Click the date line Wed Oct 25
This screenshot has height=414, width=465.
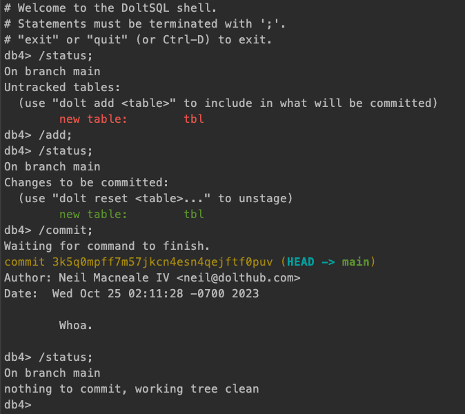point(131,294)
